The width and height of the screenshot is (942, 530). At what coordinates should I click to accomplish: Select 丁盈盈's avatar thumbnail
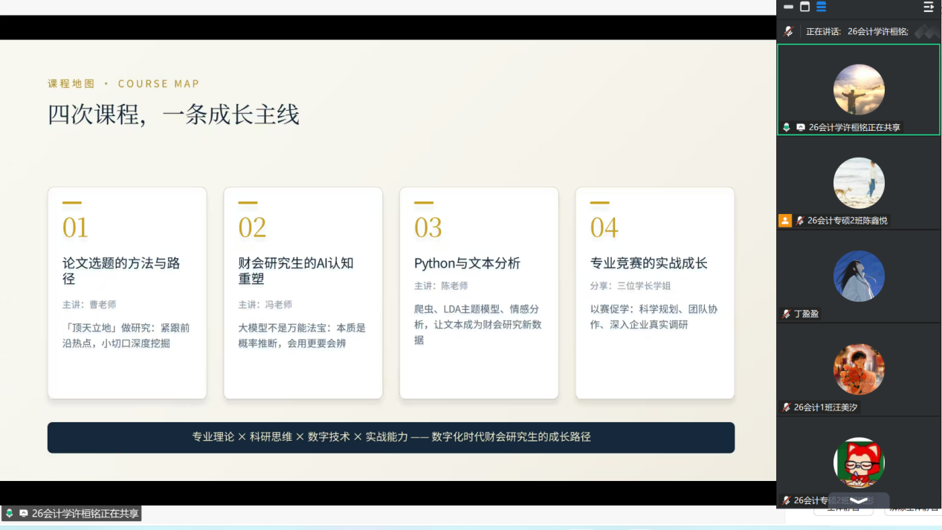coord(859,276)
